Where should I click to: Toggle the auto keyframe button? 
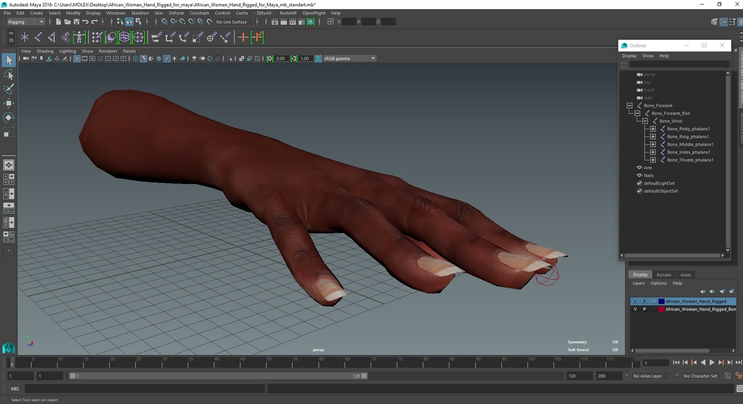point(728,376)
